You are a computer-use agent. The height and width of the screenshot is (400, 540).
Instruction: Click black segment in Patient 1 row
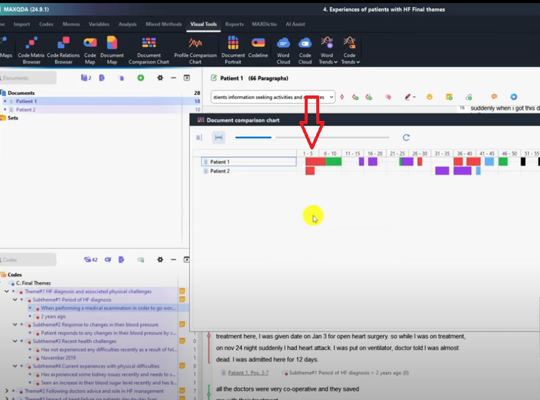point(523,162)
